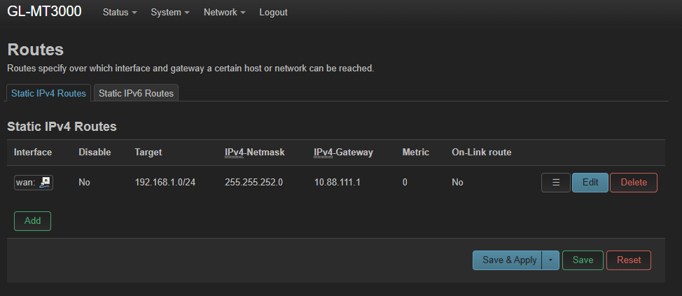Delete the wan static route

634,183
